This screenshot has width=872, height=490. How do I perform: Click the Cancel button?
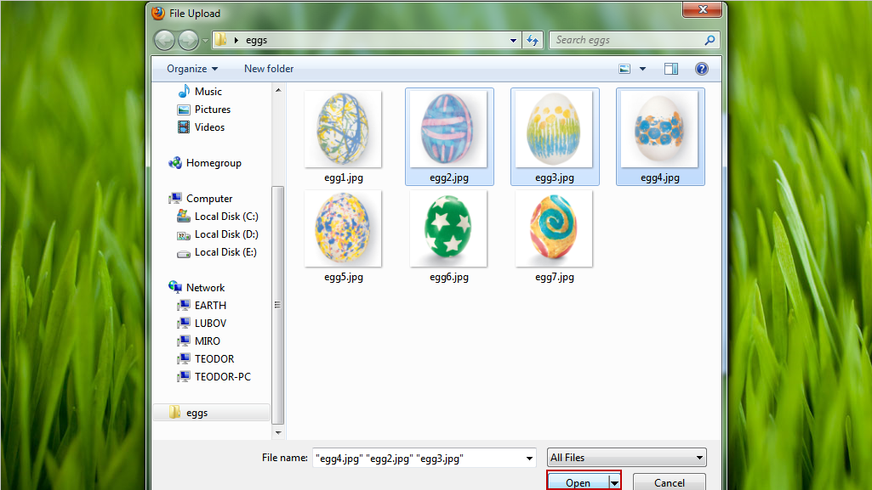[669, 483]
